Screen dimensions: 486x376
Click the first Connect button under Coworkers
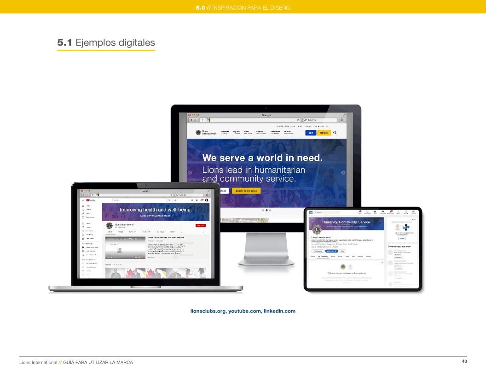398,257
